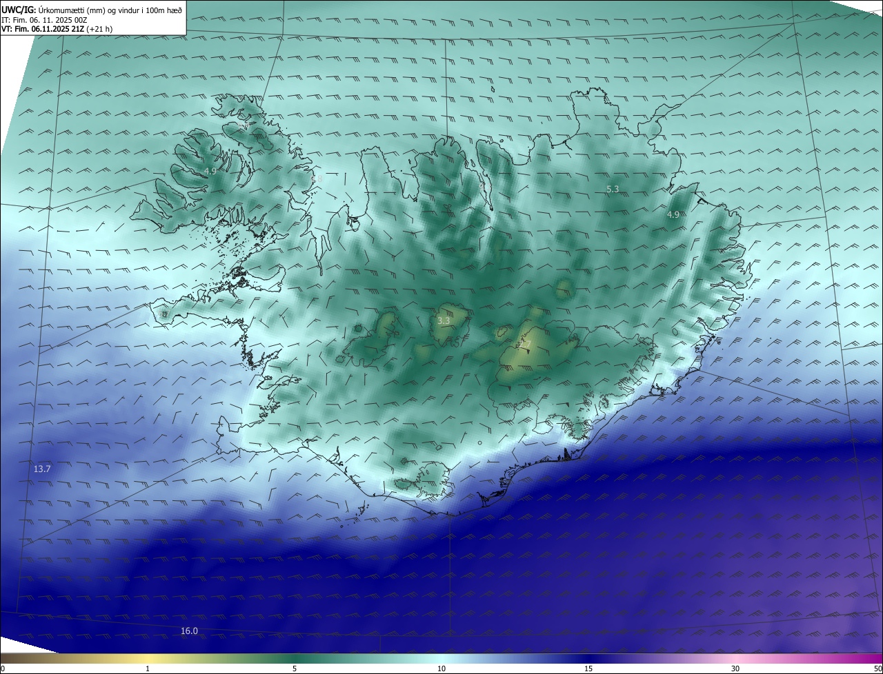
Task: Click the 30 tick label on the color scale
Action: pyautogui.click(x=735, y=668)
